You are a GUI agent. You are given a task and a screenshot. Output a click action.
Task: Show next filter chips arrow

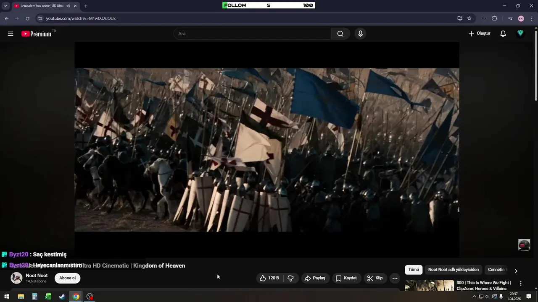click(x=516, y=271)
